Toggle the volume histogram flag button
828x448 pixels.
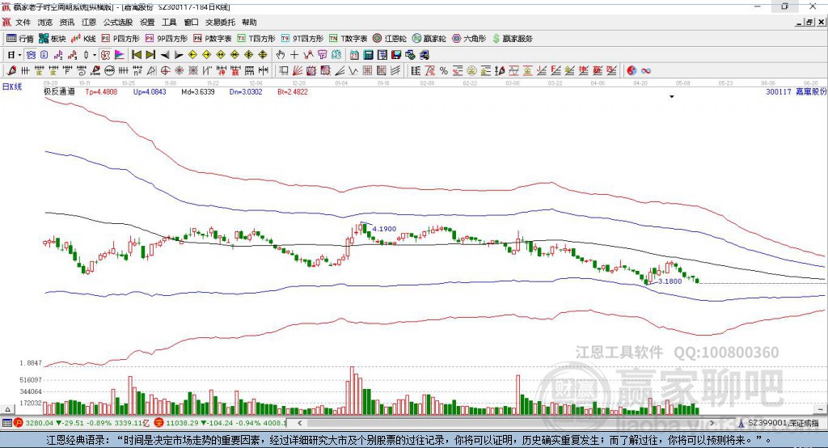[x=120, y=55]
